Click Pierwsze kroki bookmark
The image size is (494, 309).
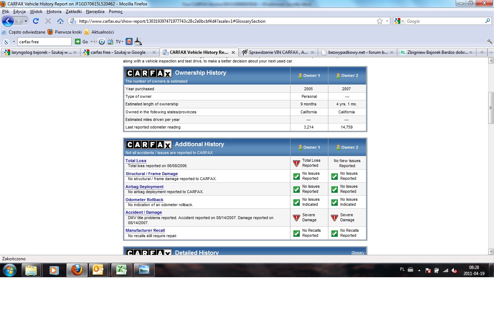(65, 32)
